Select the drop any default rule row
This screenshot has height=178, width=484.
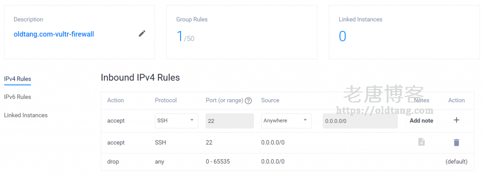tap(287, 161)
